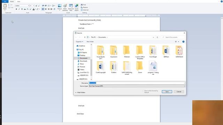Open the view options dropdown arrow
The height and width of the screenshot is (125, 223).
(x=178, y=42)
